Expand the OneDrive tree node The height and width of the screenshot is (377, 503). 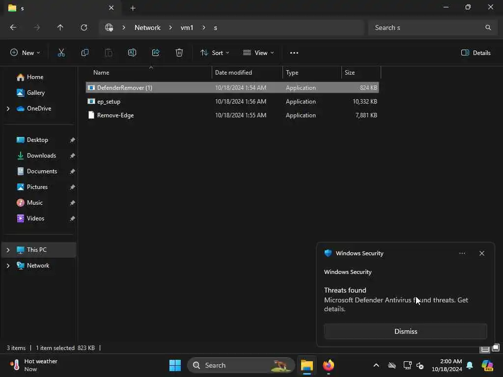point(8,108)
